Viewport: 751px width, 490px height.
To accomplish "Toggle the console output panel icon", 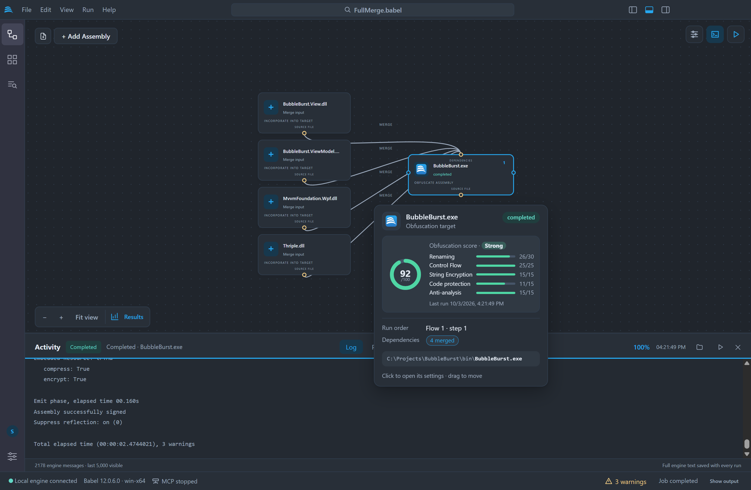I will tap(715, 34).
